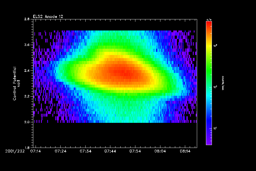Screen dimensions: 256x171
Task: Select the y-axis tick value 2.0
Action: click(x=27, y=122)
